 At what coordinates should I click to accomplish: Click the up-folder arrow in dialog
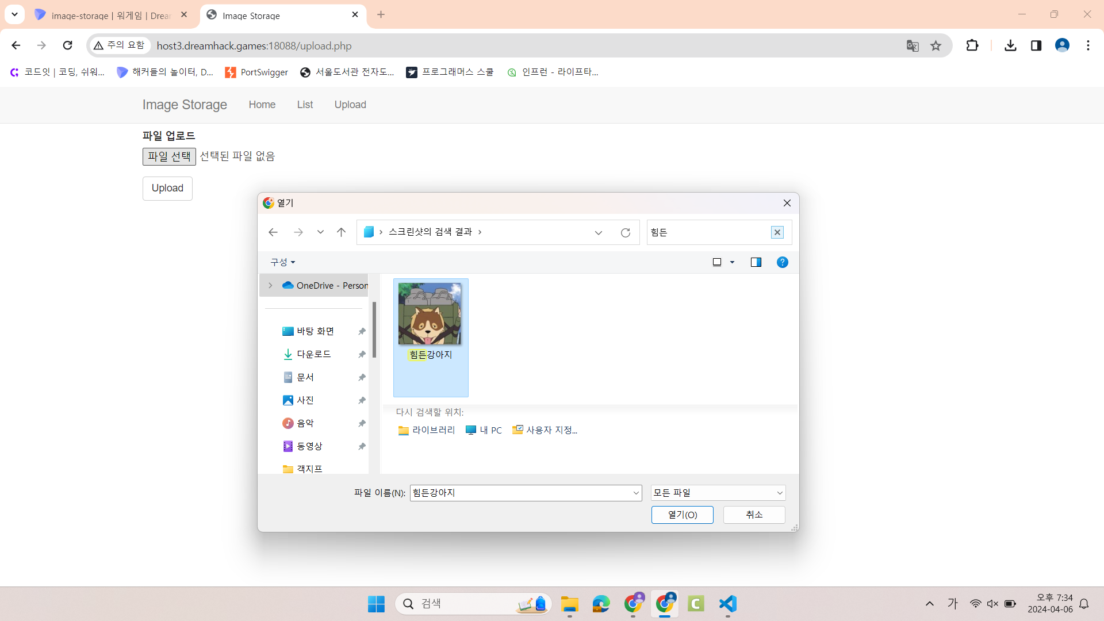click(x=341, y=232)
